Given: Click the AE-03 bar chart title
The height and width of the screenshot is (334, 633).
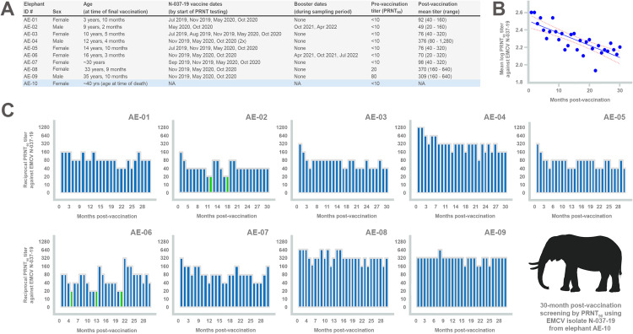Looking at the screenshot, I should tap(376, 117).
